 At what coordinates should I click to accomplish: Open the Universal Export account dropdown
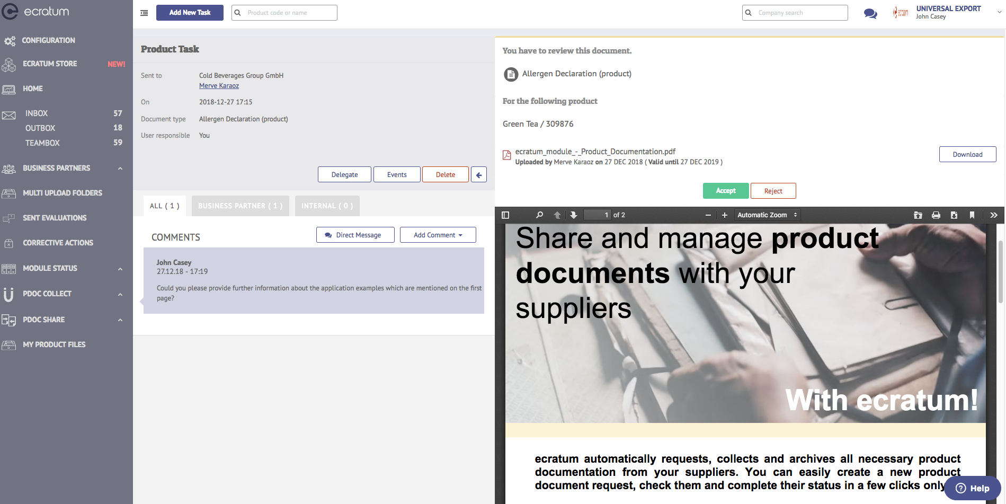(x=1000, y=12)
